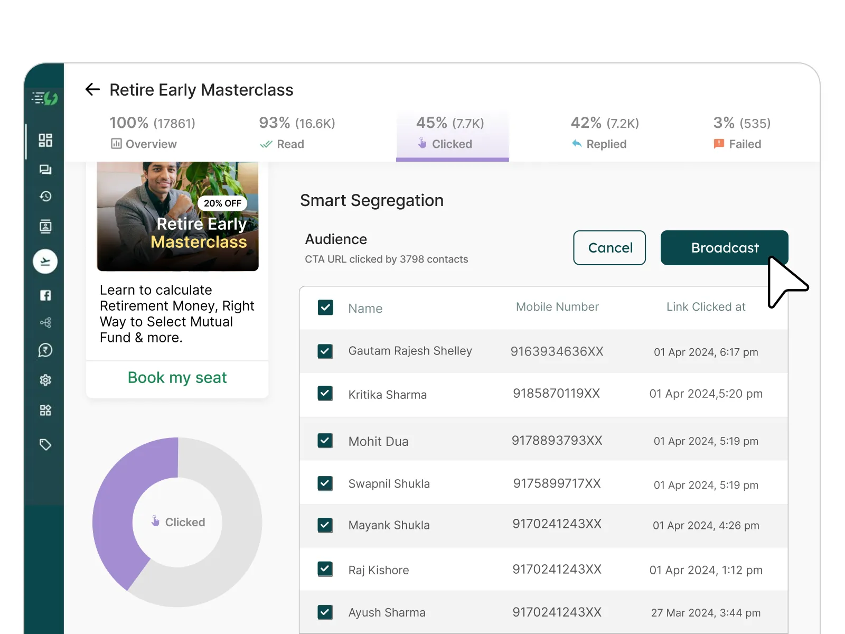Deselect Raj Kishore's checkbox
This screenshot has height=634, width=845.
[x=325, y=569]
